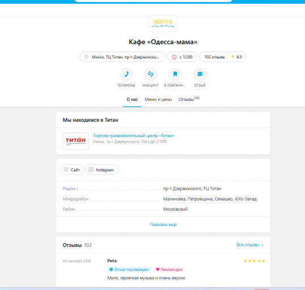305x290 pixels.
Task: Click the heading 'Кафе «Одесса-мама»'
Action: 163,42
